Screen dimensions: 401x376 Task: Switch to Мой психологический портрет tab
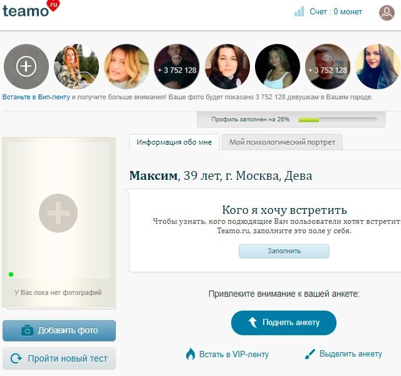point(282,142)
